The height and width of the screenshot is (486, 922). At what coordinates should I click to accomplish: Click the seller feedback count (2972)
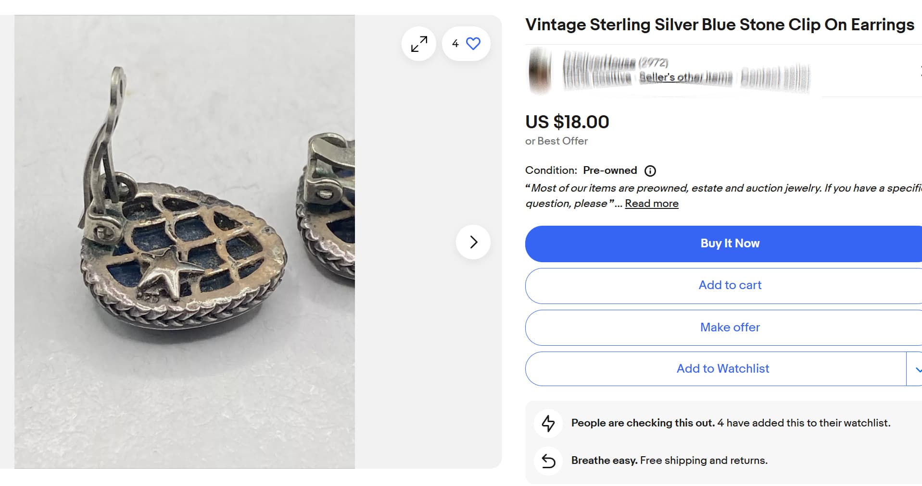[654, 62]
